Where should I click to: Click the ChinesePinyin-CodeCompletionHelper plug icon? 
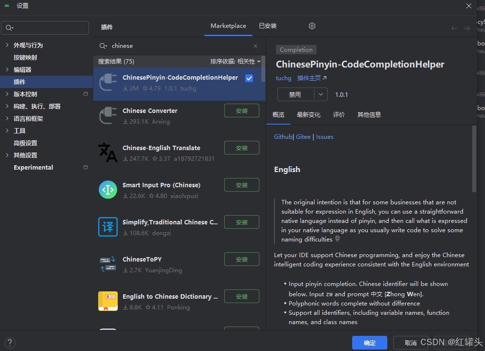pos(107,82)
